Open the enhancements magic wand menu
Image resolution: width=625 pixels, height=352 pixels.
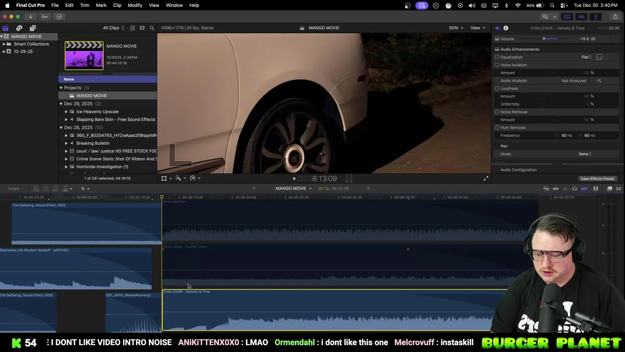(180, 178)
